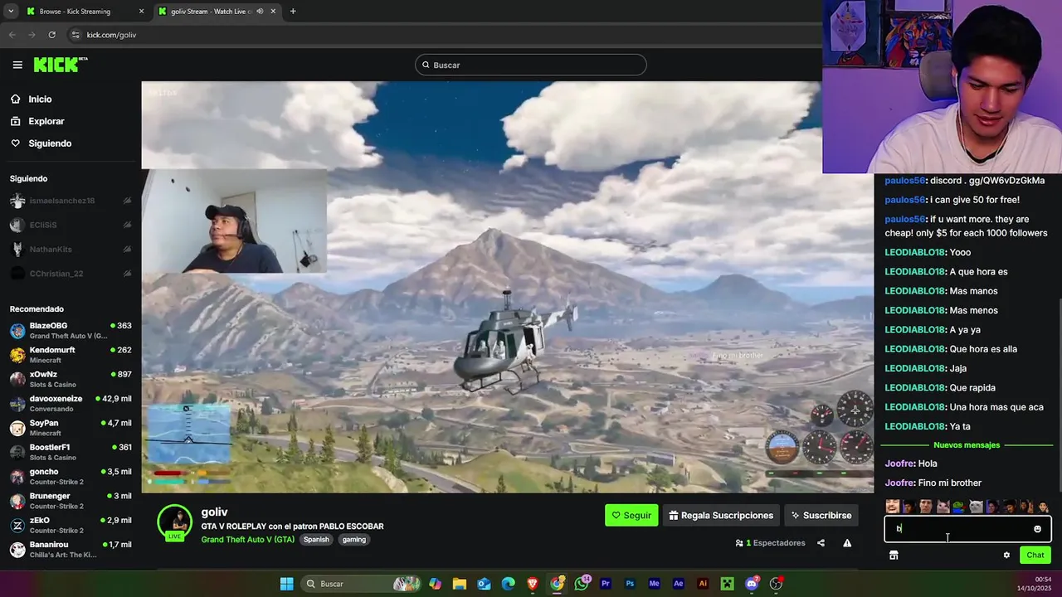Click LEODIABLO18 name on Yooo message
1062x597 pixels.
915,252
